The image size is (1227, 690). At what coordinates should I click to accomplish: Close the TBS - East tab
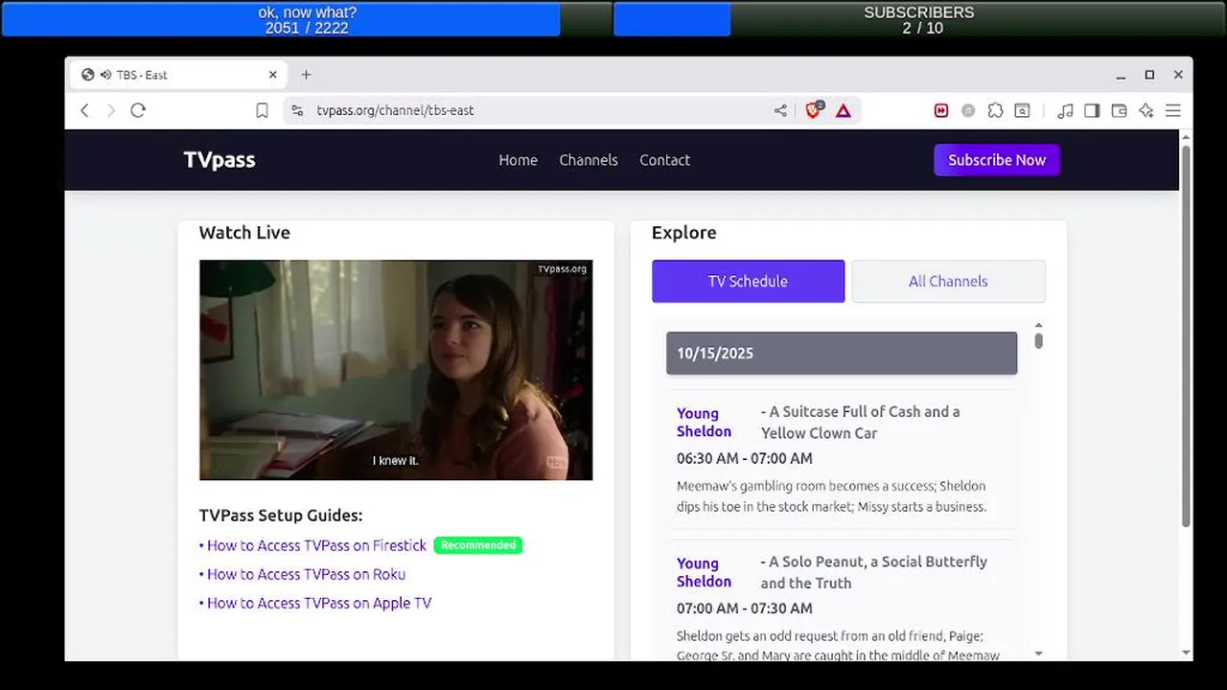(272, 75)
